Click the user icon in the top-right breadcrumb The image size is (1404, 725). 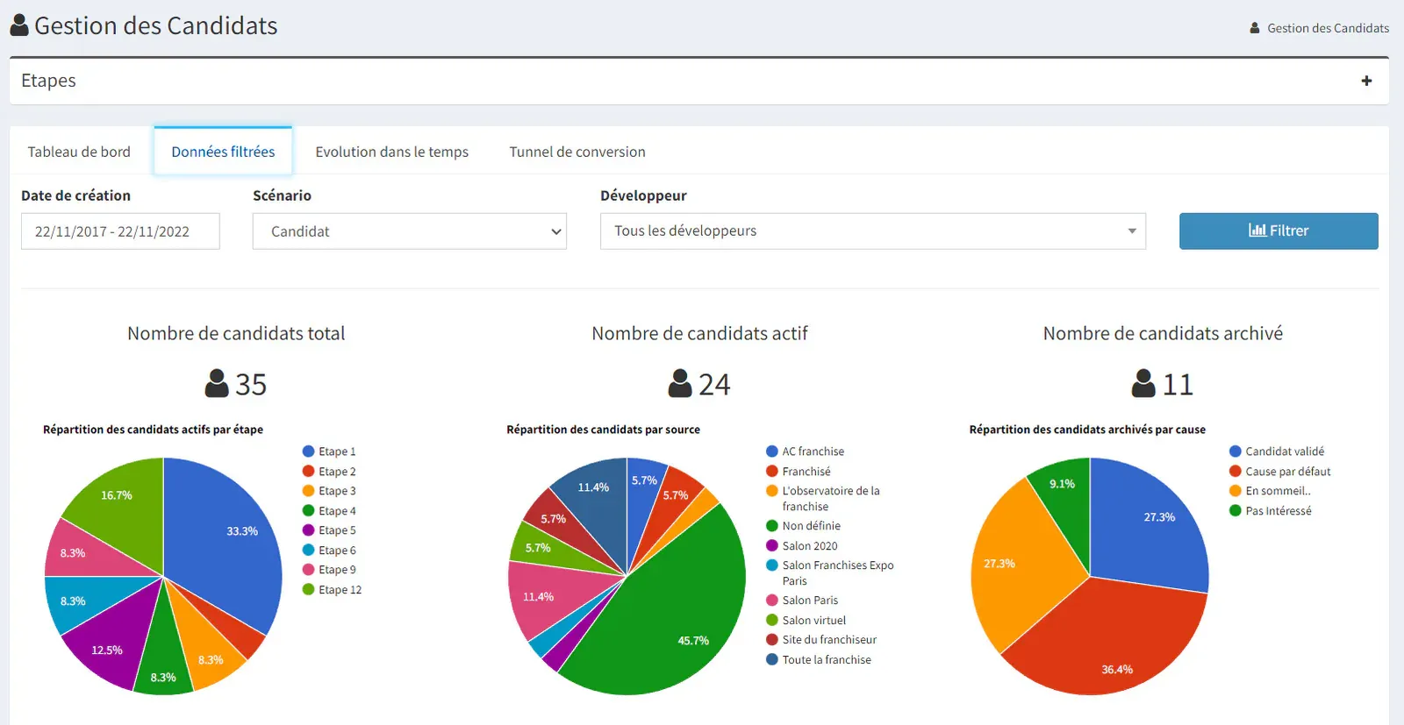click(1255, 28)
